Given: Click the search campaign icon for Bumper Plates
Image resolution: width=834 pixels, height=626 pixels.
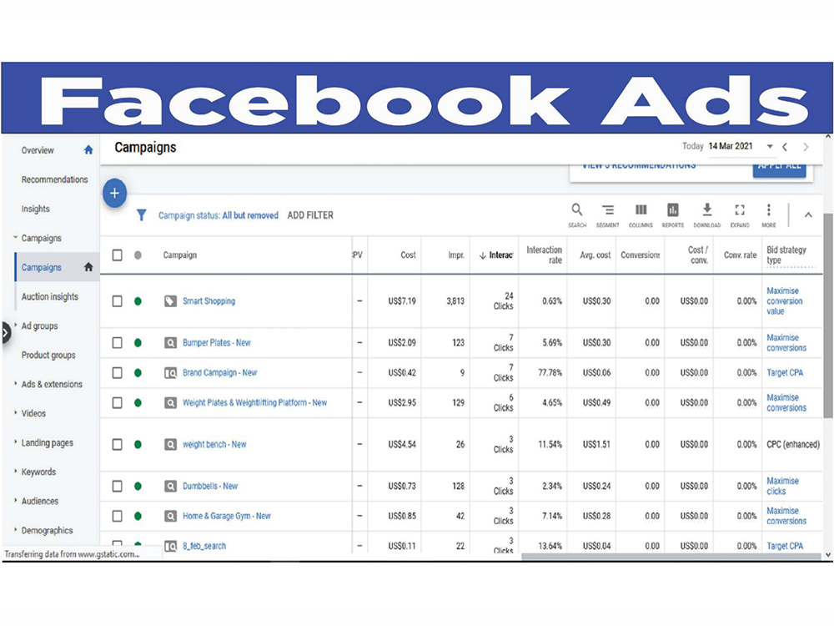Looking at the screenshot, I should click(170, 343).
